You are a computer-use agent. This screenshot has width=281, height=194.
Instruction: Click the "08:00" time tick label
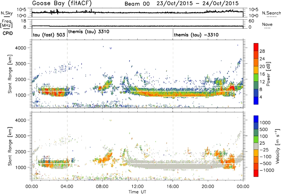(x=102, y=187)
